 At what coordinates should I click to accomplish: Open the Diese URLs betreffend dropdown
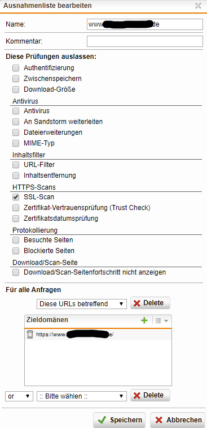tap(82, 303)
